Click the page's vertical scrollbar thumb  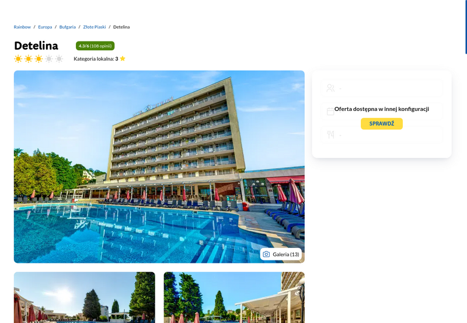466,27
